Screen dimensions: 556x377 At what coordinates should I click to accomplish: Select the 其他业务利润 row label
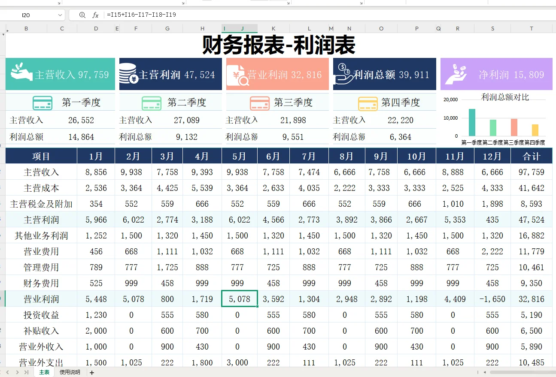click(41, 235)
